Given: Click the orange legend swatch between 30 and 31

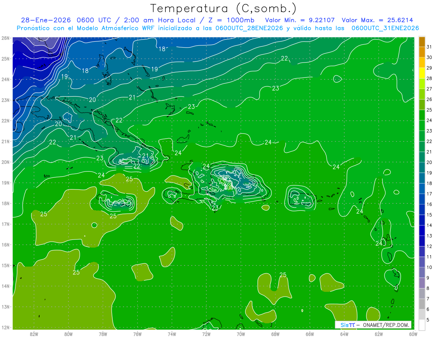Looking at the screenshot, I should pyautogui.click(x=422, y=52).
